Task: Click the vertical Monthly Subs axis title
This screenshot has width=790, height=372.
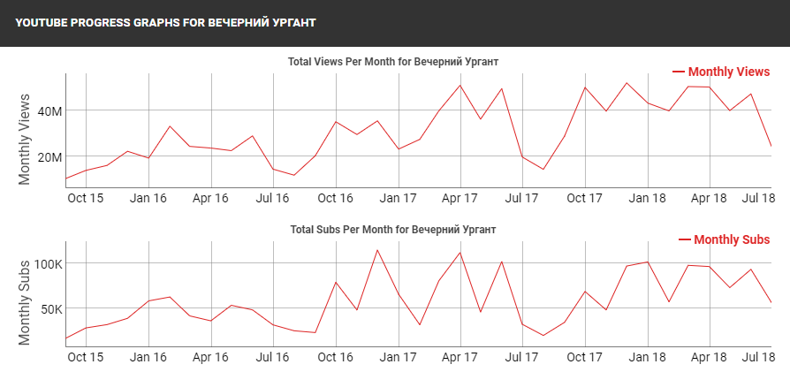Action: [25, 303]
